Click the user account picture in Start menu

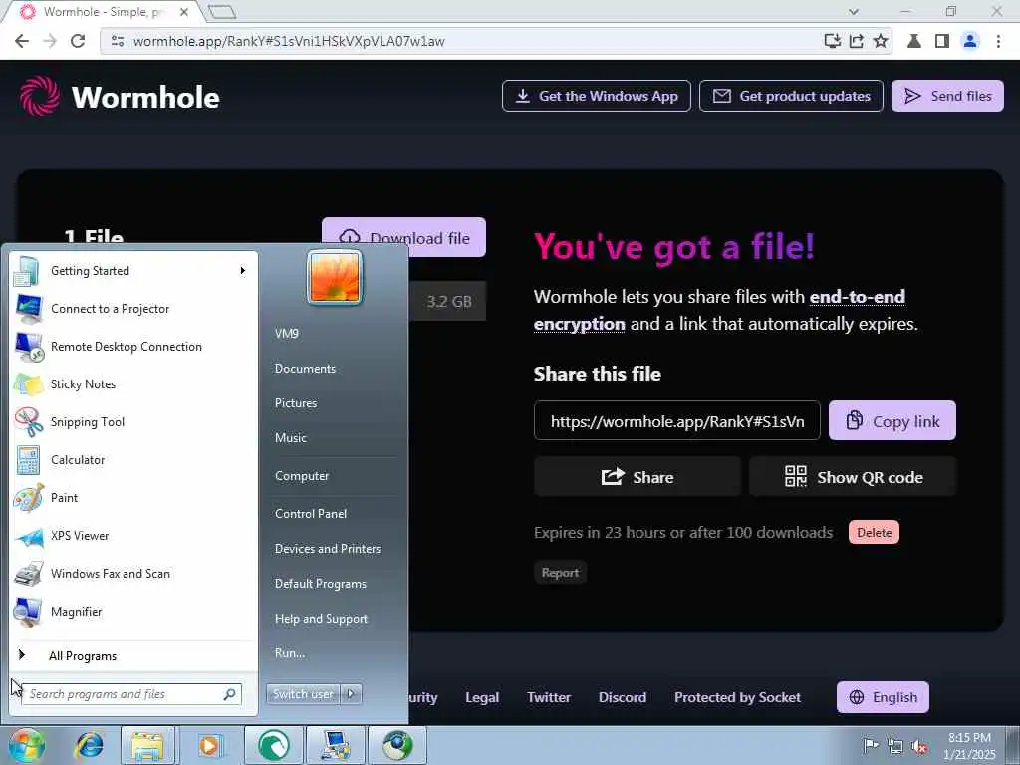pyautogui.click(x=335, y=277)
